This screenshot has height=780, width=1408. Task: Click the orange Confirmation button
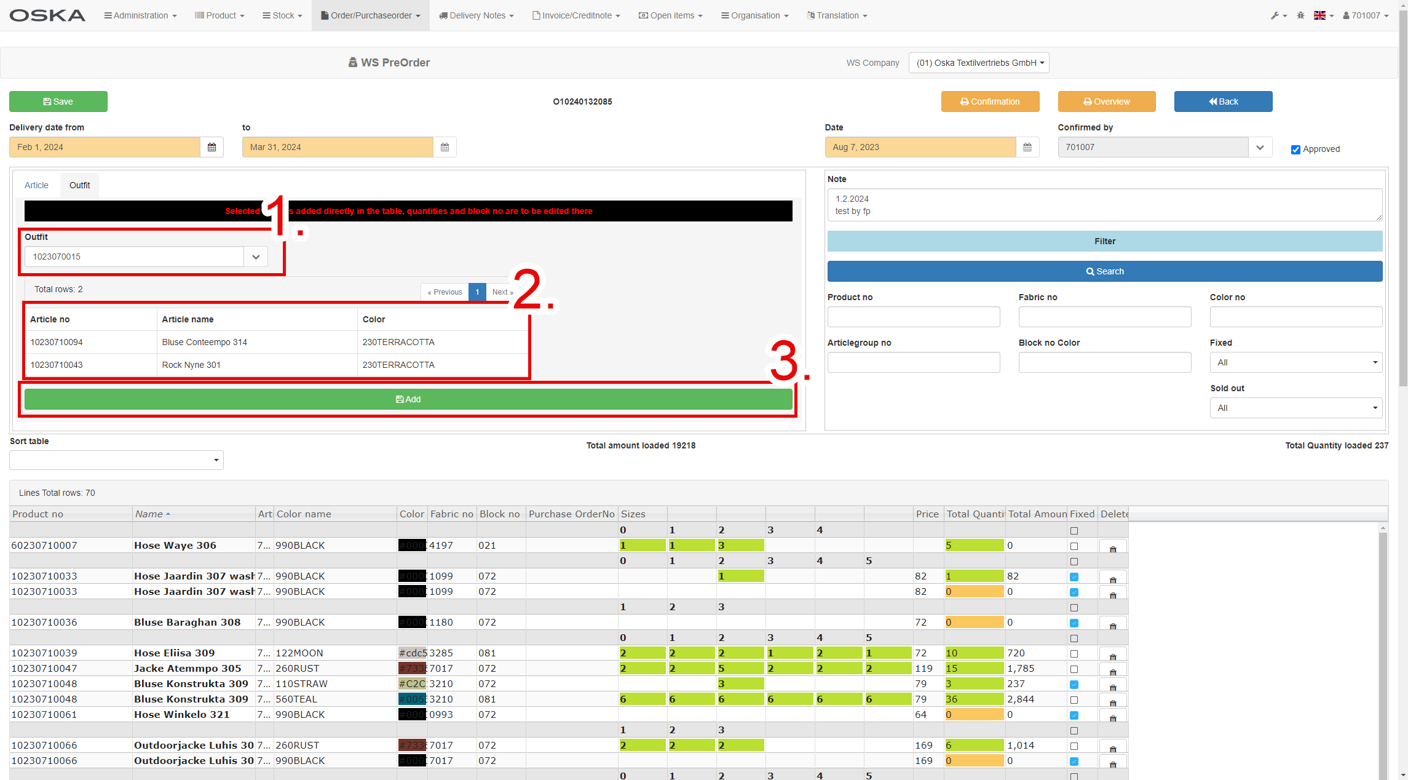click(990, 101)
